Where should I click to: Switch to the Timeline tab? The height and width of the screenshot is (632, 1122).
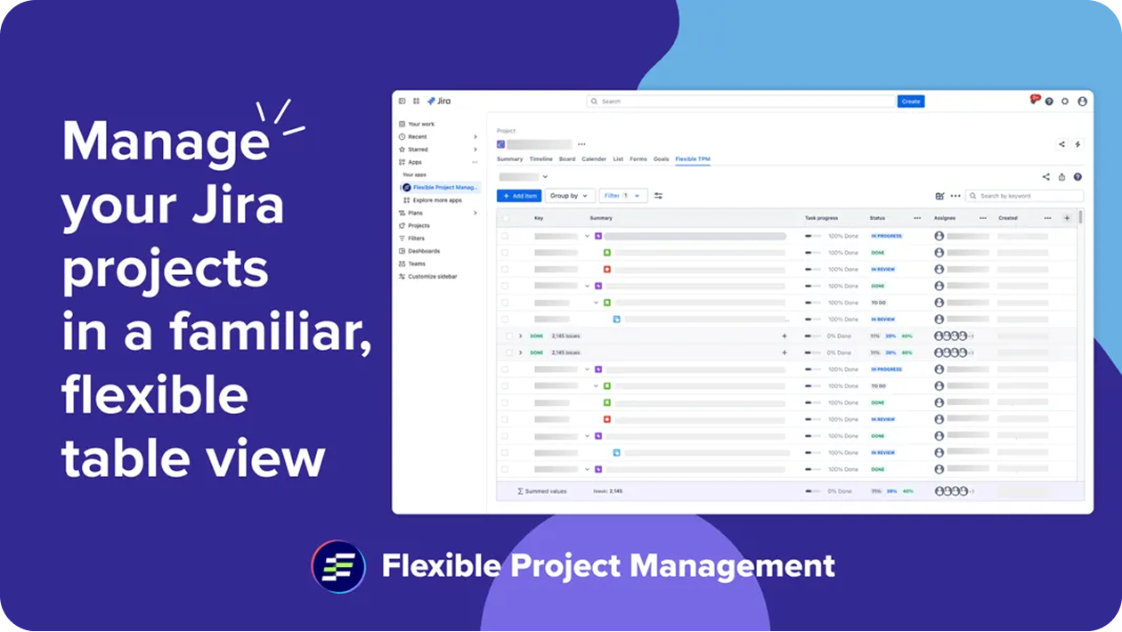click(x=541, y=159)
